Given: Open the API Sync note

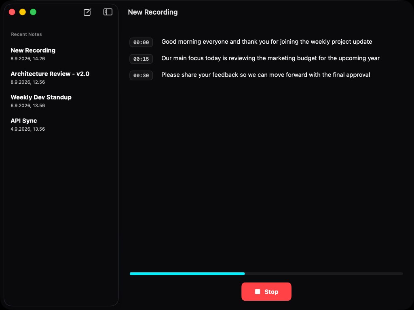Looking at the screenshot, I should 61,125.
